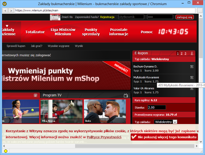Viewport: 205px width, 155px height.
Task: Click the URL address bar
Action: [105, 10]
